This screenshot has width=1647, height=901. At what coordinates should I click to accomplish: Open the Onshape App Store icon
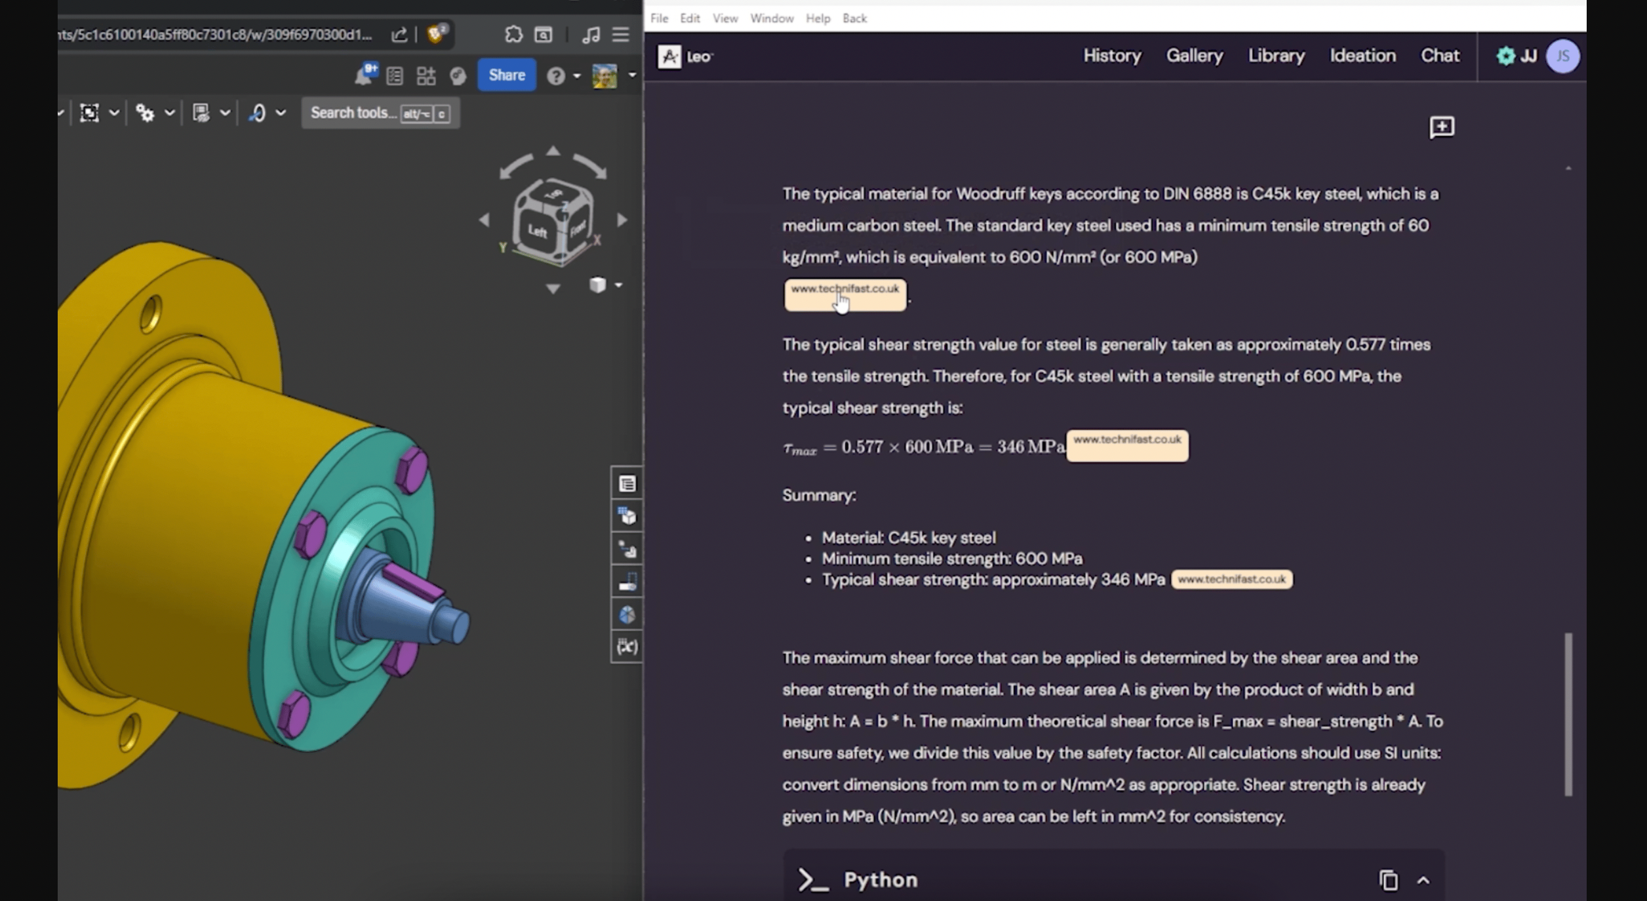click(426, 76)
